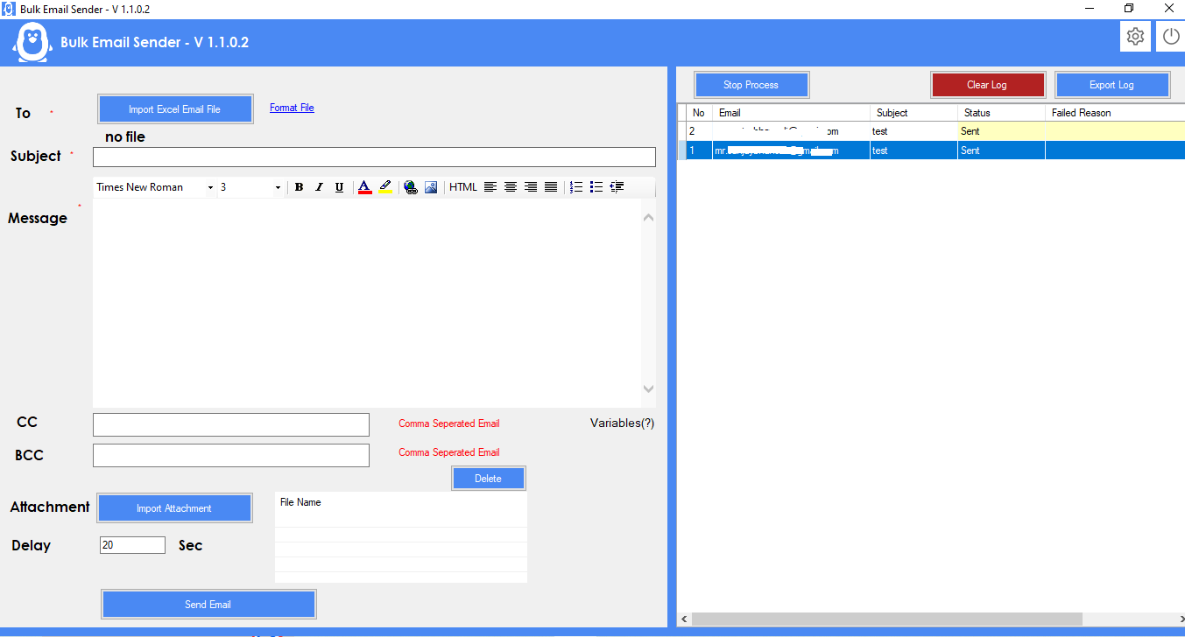Open the Times New Roman font dropdown
Image resolution: width=1185 pixels, height=637 pixels.
coord(209,186)
